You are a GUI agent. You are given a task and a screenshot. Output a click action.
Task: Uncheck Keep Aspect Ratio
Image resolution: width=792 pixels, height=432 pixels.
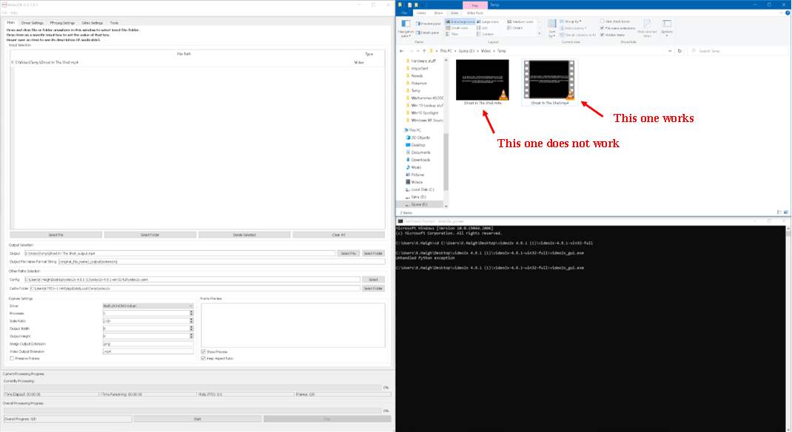[x=203, y=358]
